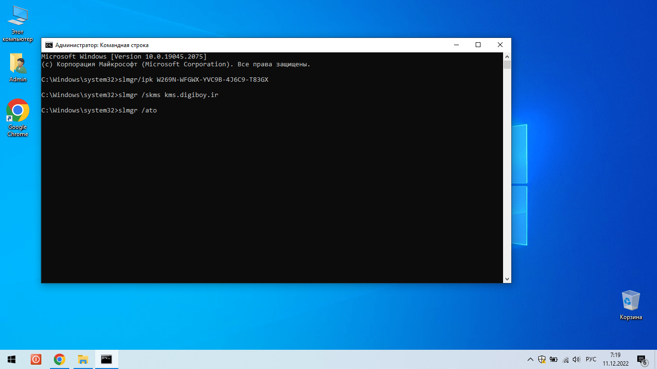Click the scroll down arrow in Command Prompt
Image resolution: width=657 pixels, height=369 pixels.
coord(507,279)
